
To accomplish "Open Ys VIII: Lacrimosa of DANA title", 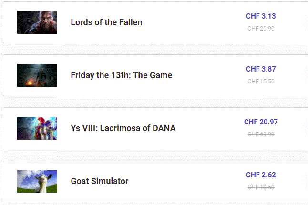I will pyautogui.click(x=123, y=128).
